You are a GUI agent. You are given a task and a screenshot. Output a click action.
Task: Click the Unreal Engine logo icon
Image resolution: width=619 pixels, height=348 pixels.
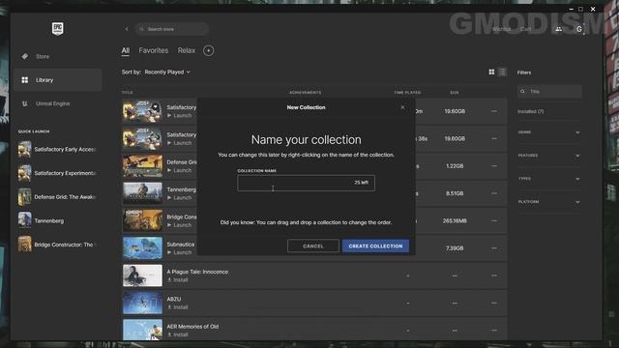(x=25, y=103)
